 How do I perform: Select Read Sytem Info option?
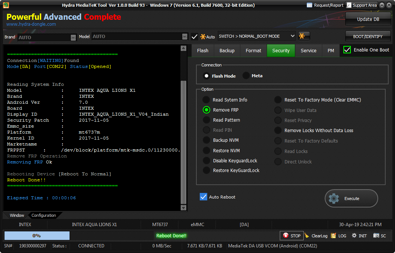206,100
